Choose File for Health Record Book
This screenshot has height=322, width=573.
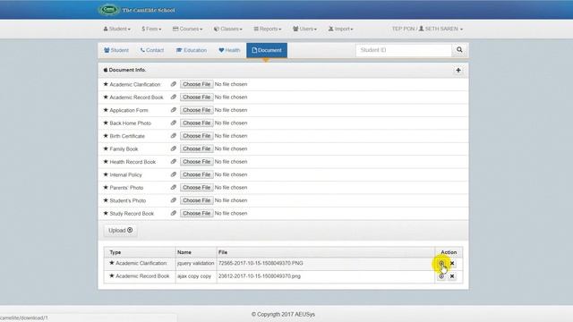(197, 162)
